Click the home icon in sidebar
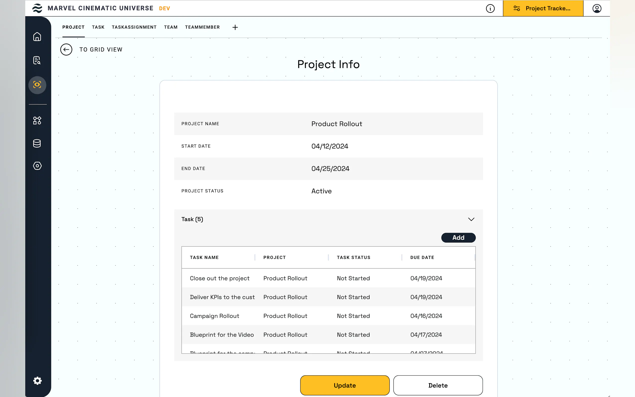Image resolution: width=635 pixels, height=397 pixels. pyautogui.click(x=37, y=36)
